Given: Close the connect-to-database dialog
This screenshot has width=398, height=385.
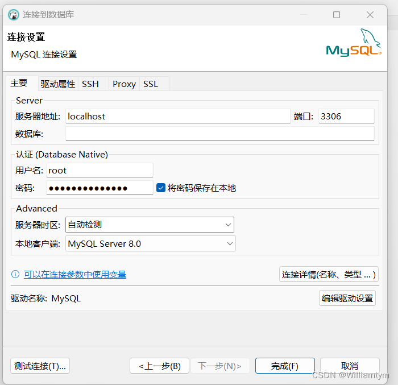Looking at the screenshot, I should coord(370,15).
